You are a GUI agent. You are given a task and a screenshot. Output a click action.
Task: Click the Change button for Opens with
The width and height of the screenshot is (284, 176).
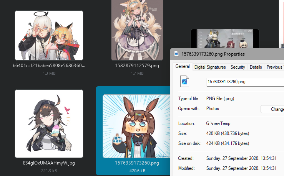point(272,109)
